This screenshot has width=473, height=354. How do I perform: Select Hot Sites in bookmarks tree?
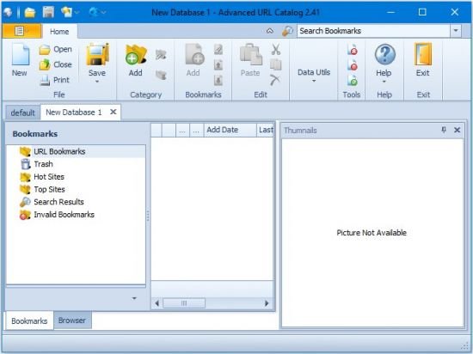coord(49,177)
